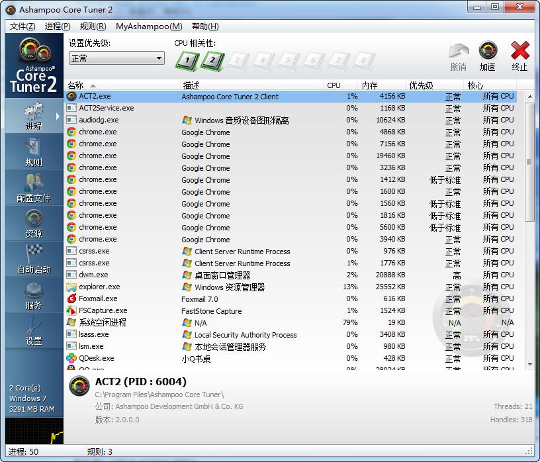Open the 文件(Z) menu
540x462 pixels.
22,26
